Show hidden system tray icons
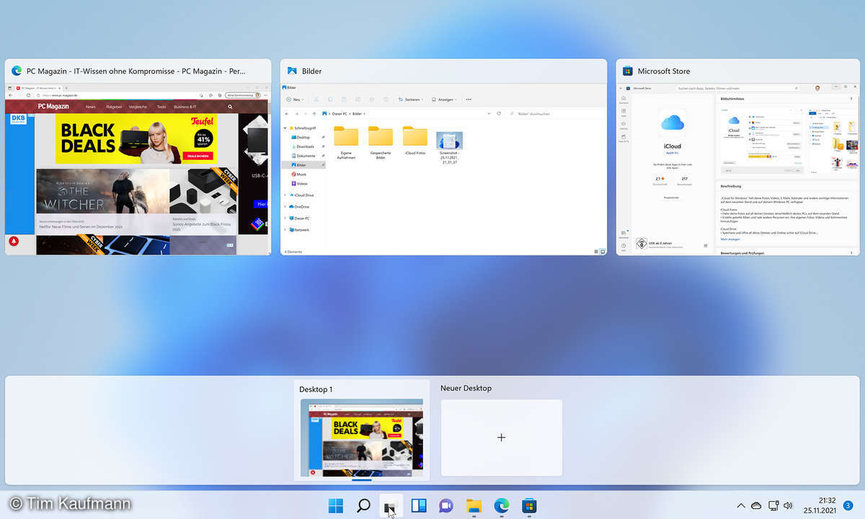Image resolution: width=865 pixels, height=519 pixels. click(x=740, y=506)
